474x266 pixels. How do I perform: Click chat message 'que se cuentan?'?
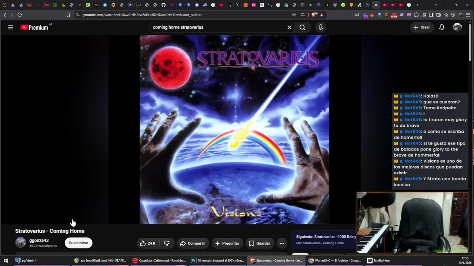441,102
